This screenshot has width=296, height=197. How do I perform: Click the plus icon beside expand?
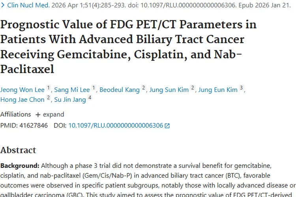pyautogui.click(x=38, y=115)
